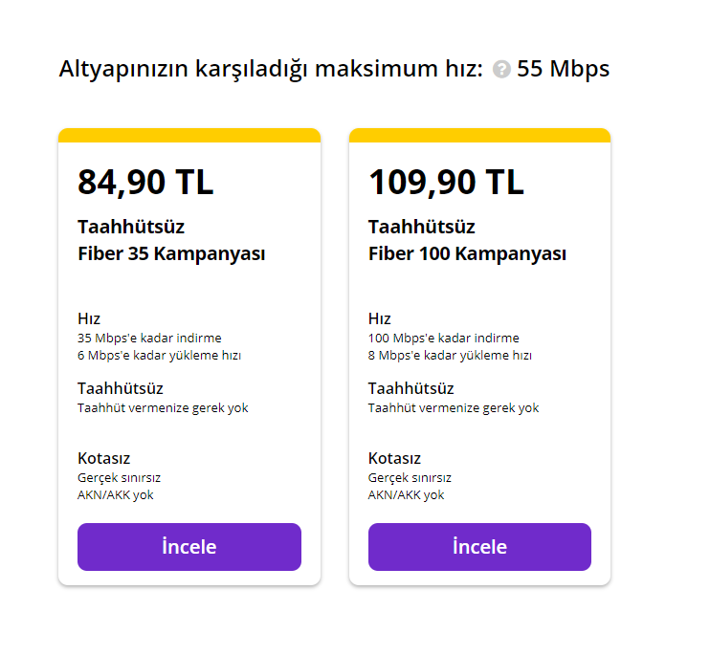Viewport: 710px width, 656px height.
Task: Click the Kotasız heading in the Fiber 35 card
Action: click(x=103, y=458)
